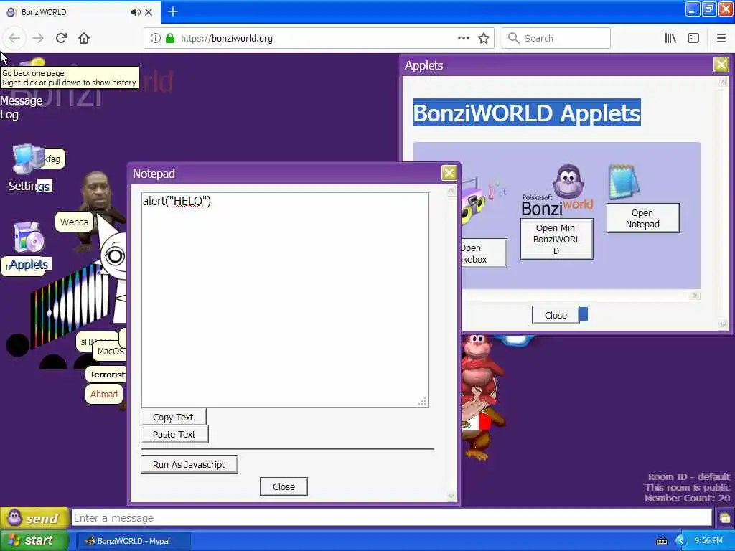Screen dimensions: 735x551
Task: Mute the BonziWORLD tab audio icon
Action: tap(136, 12)
